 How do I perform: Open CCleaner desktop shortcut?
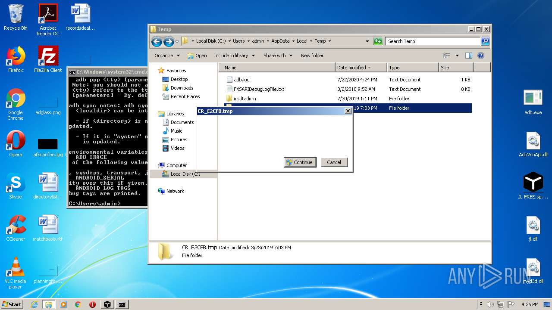coord(16,228)
